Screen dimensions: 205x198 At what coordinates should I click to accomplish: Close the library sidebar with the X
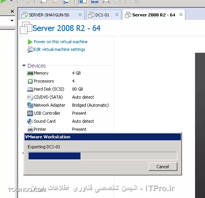point(12,11)
